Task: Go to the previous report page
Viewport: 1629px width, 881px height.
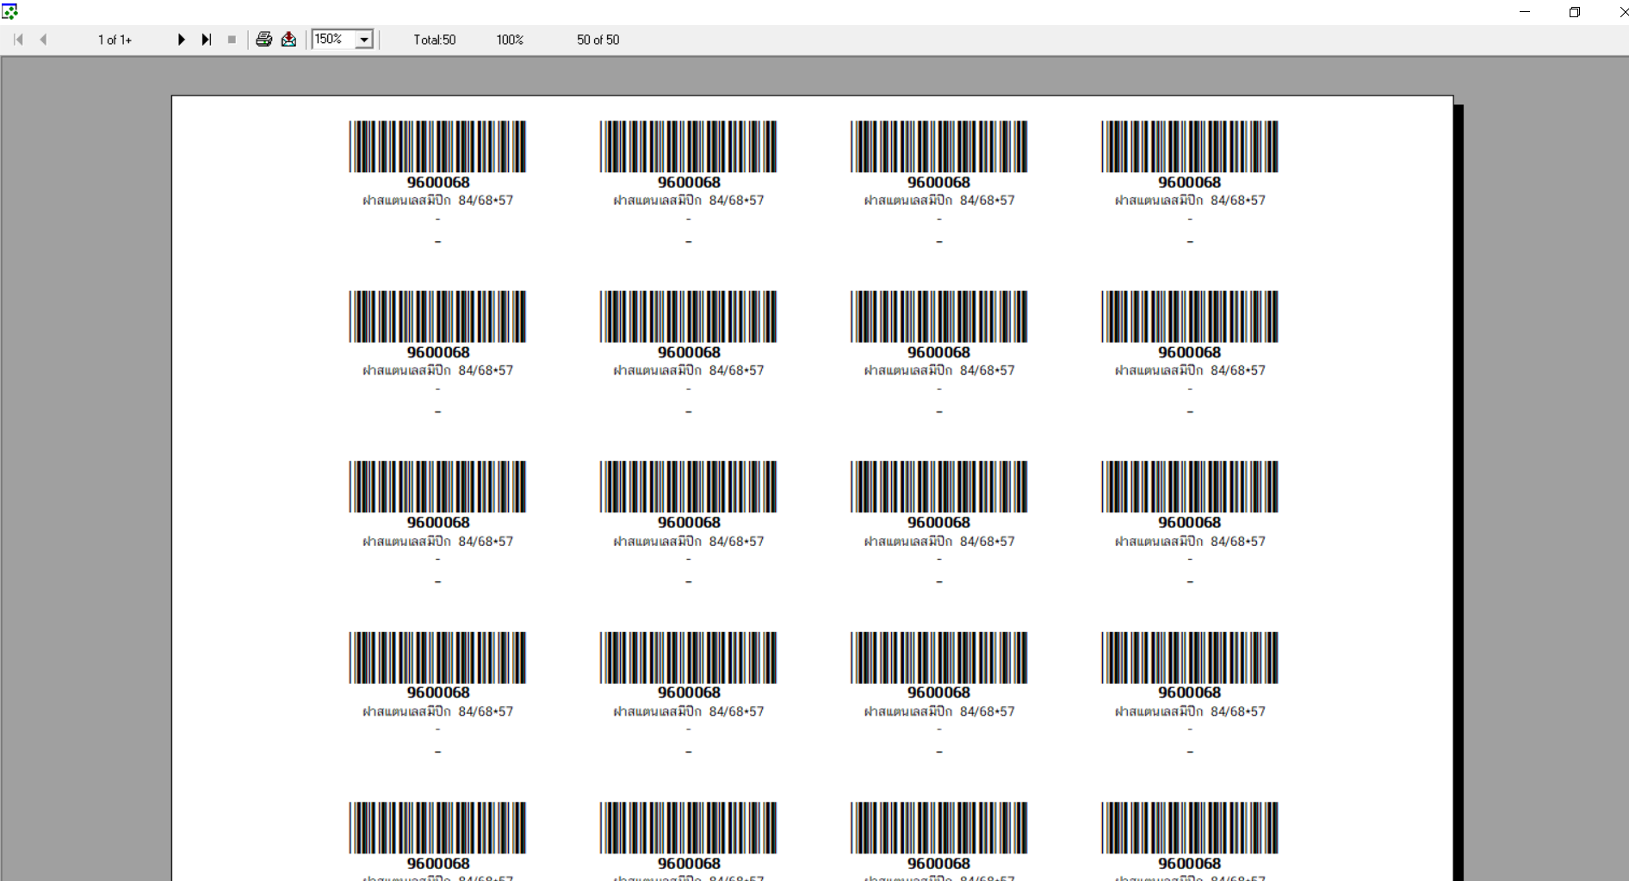Action: pyautogui.click(x=43, y=40)
